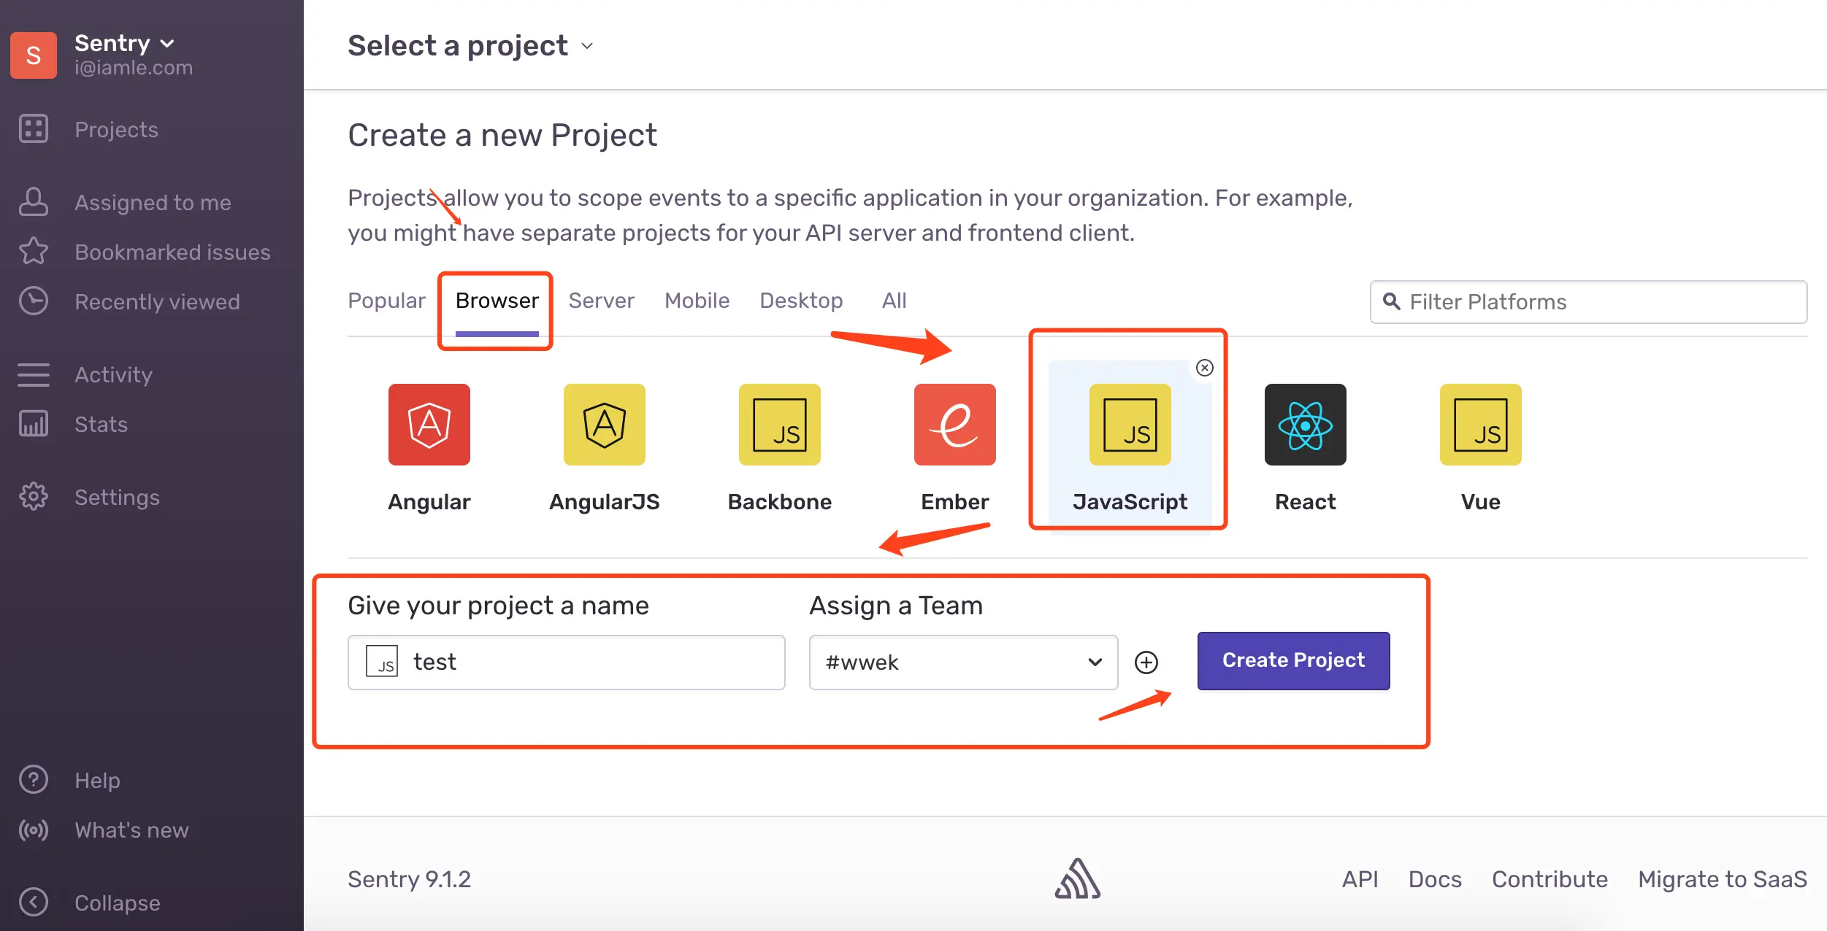Viewport: 1827px width, 931px height.
Task: Click the add team plus icon
Action: [1146, 662]
